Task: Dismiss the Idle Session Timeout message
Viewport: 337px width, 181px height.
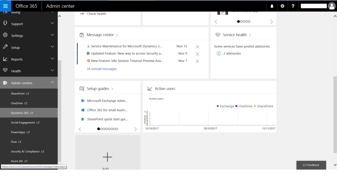Action: (x=197, y=61)
